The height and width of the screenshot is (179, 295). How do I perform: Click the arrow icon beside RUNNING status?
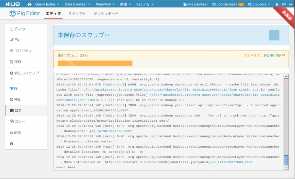point(283,55)
